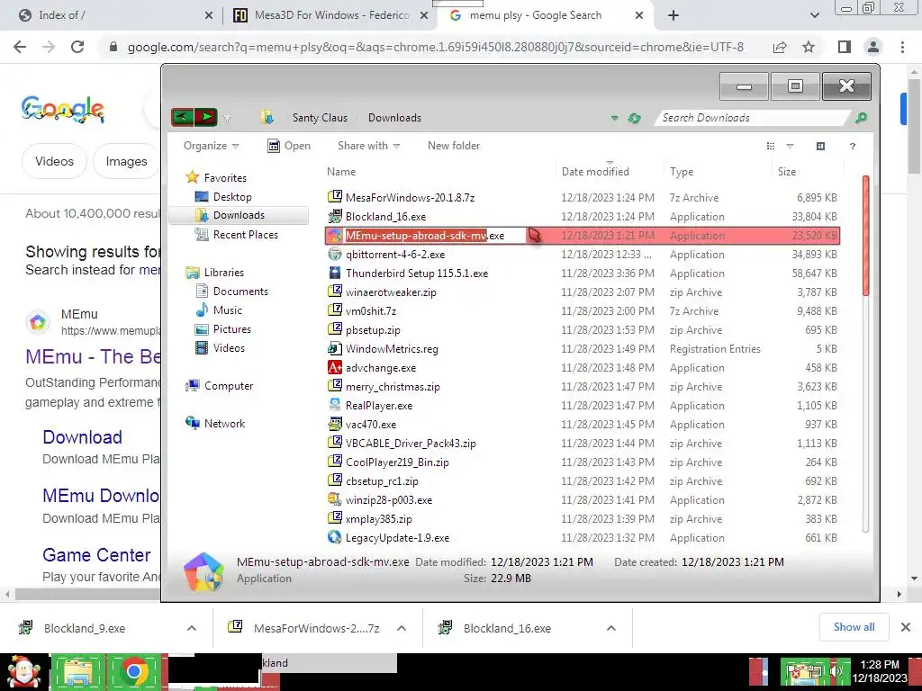Select vac470.exe file icon

pyautogui.click(x=335, y=424)
